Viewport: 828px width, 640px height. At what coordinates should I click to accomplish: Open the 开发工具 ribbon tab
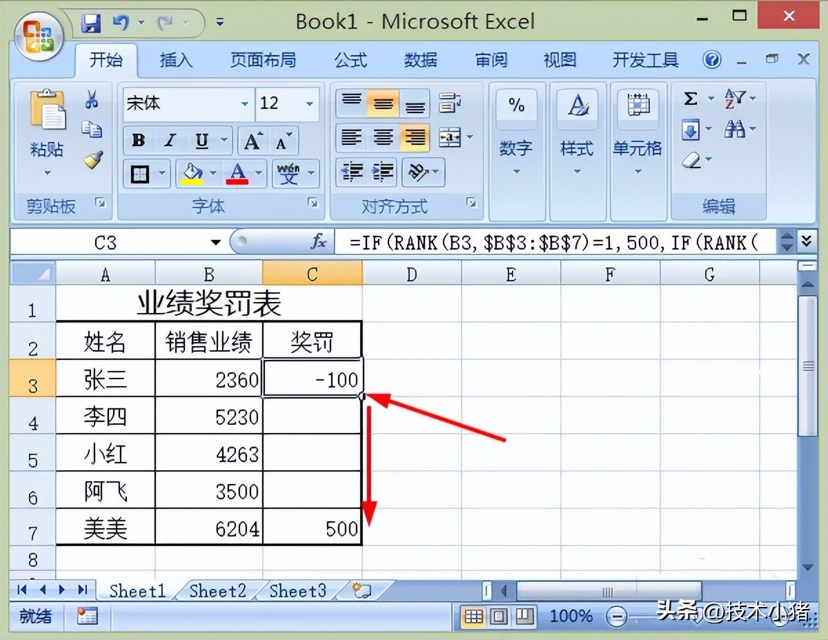point(646,61)
